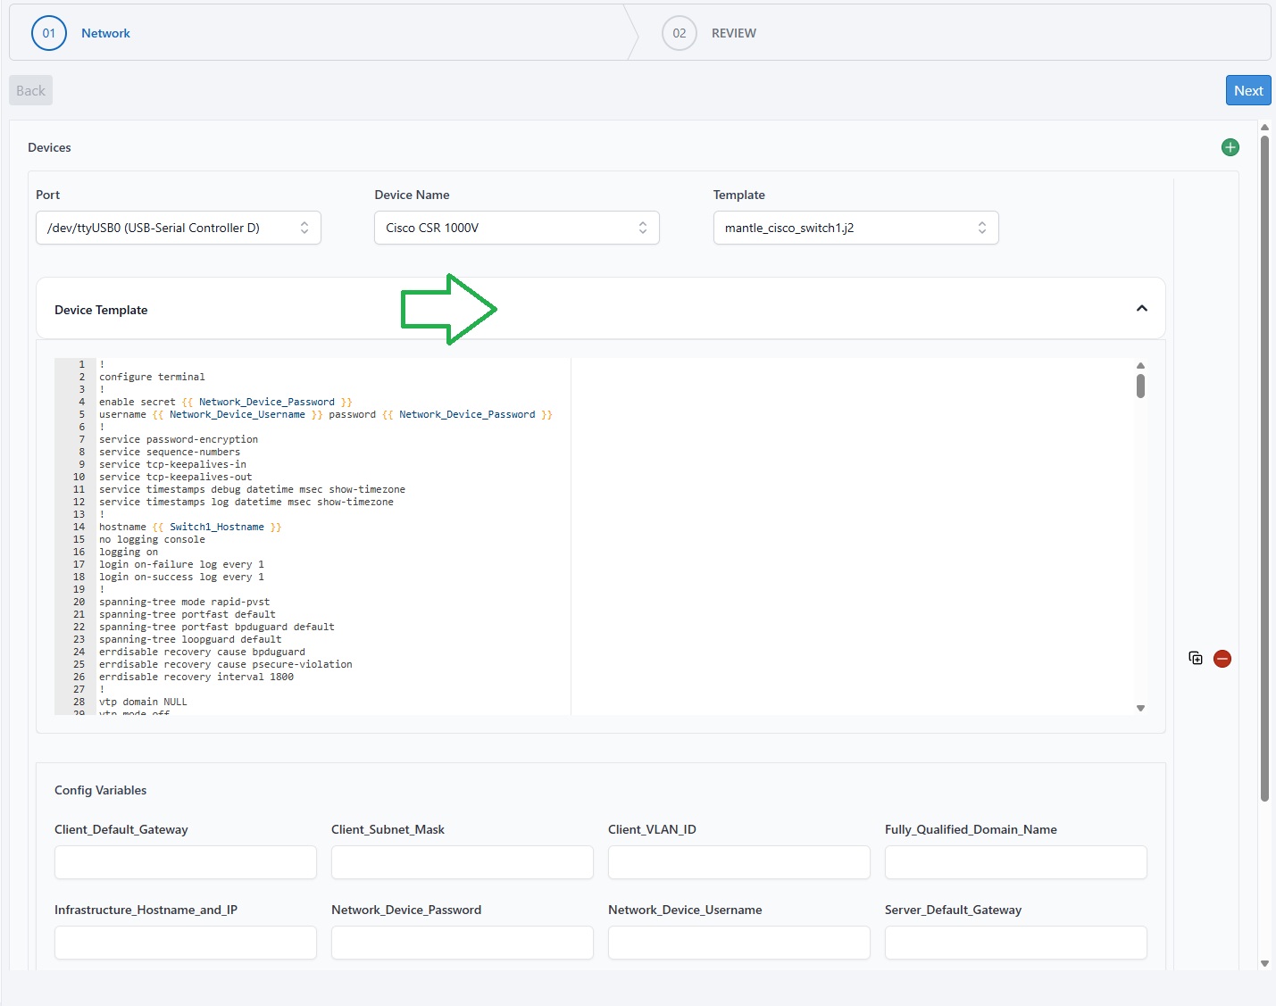Screen dimensions: 1276x1006
Task: Click the Server_Default_Gateway input field
Action: [1016, 943]
